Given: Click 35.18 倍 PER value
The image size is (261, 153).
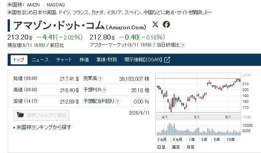Looking at the screenshot, I should pos(140,90).
